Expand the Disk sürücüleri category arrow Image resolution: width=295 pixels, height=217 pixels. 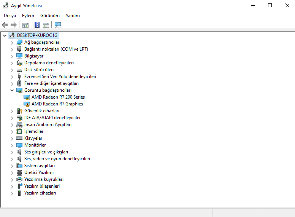pyautogui.click(x=12, y=70)
